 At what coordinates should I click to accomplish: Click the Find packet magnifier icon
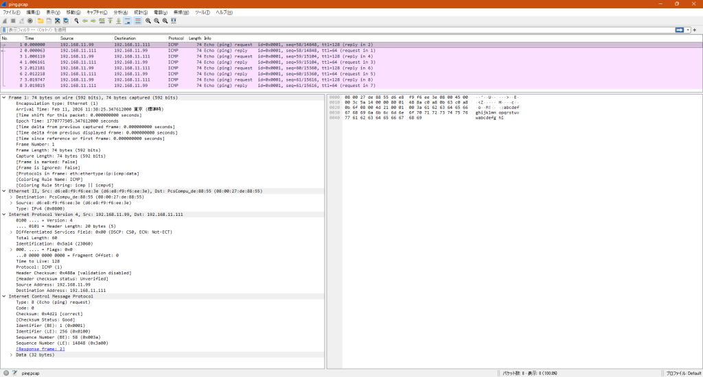click(x=76, y=21)
